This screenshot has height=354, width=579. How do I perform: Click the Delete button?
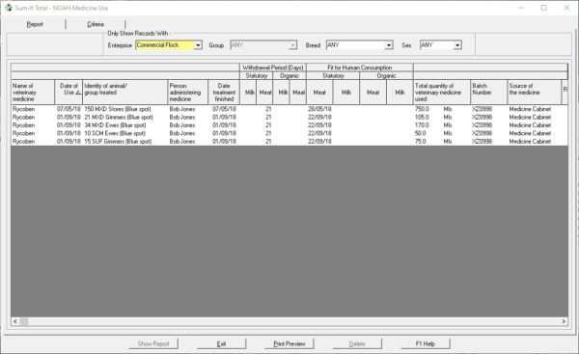(357, 343)
